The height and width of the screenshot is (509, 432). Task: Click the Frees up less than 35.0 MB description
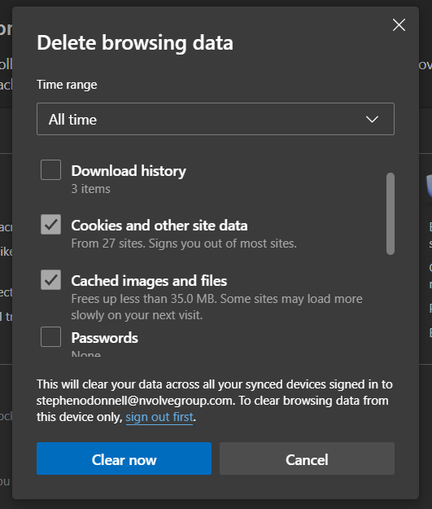(216, 307)
